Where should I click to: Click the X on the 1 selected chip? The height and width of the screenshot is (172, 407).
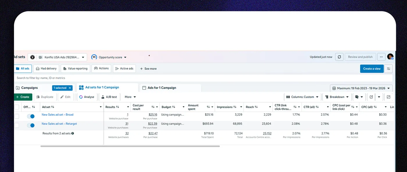(x=70, y=88)
